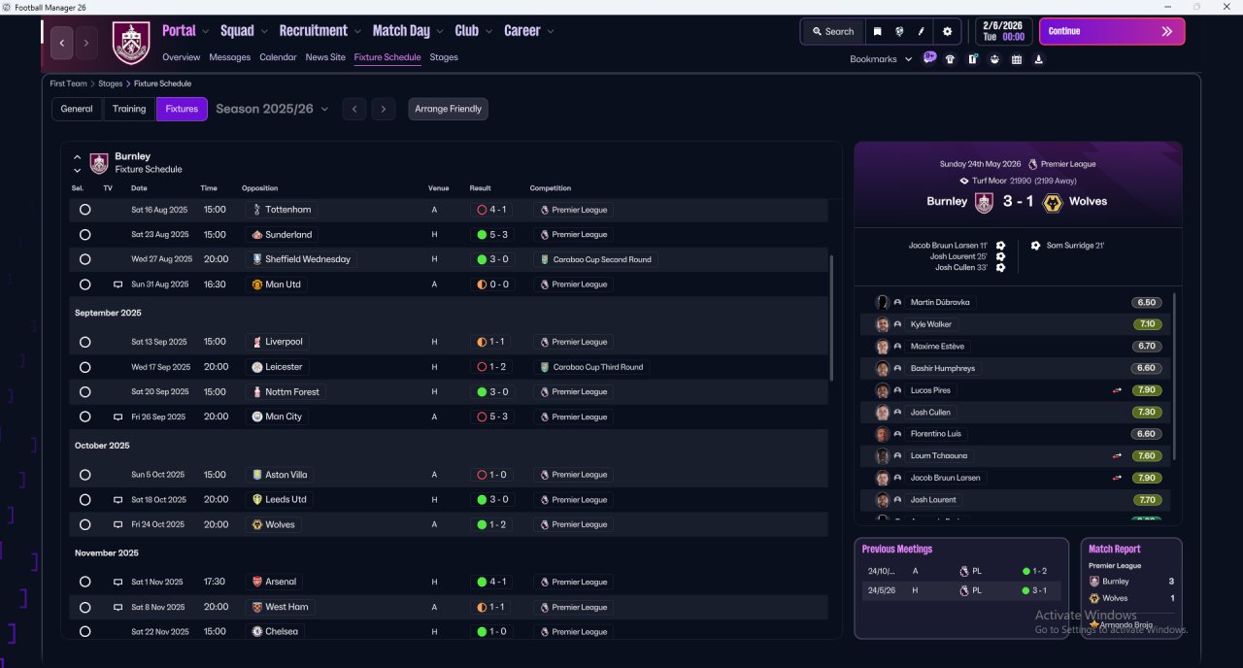The width and height of the screenshot is (1243, 668).
Task: Click the Burnley badge beside Fixture Schedule title
Action: (x=99, y=163)
